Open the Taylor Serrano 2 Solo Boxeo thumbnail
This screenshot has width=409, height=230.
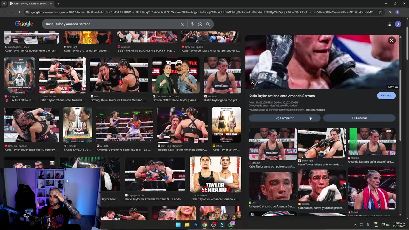point(215,174)
